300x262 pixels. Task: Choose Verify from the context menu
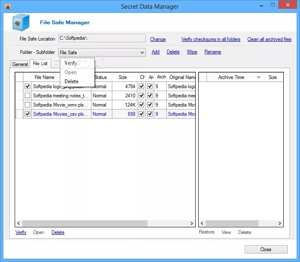71,63
